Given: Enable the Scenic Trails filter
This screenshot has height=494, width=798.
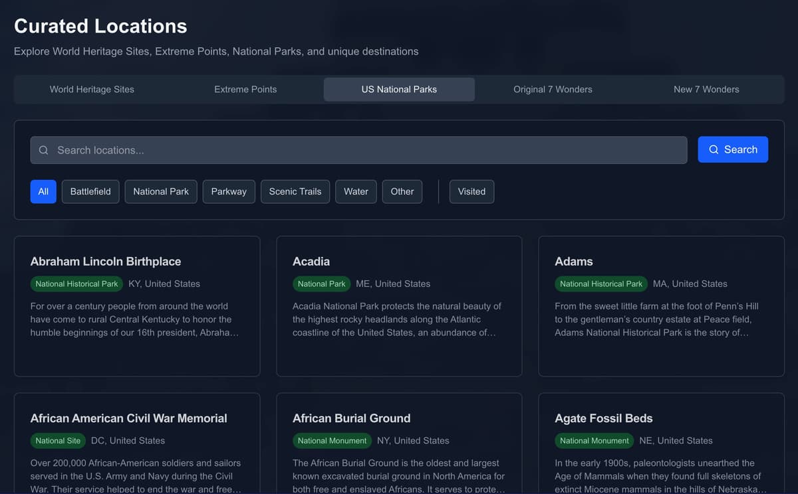Looking at the screenshot, I should [295, 191].
